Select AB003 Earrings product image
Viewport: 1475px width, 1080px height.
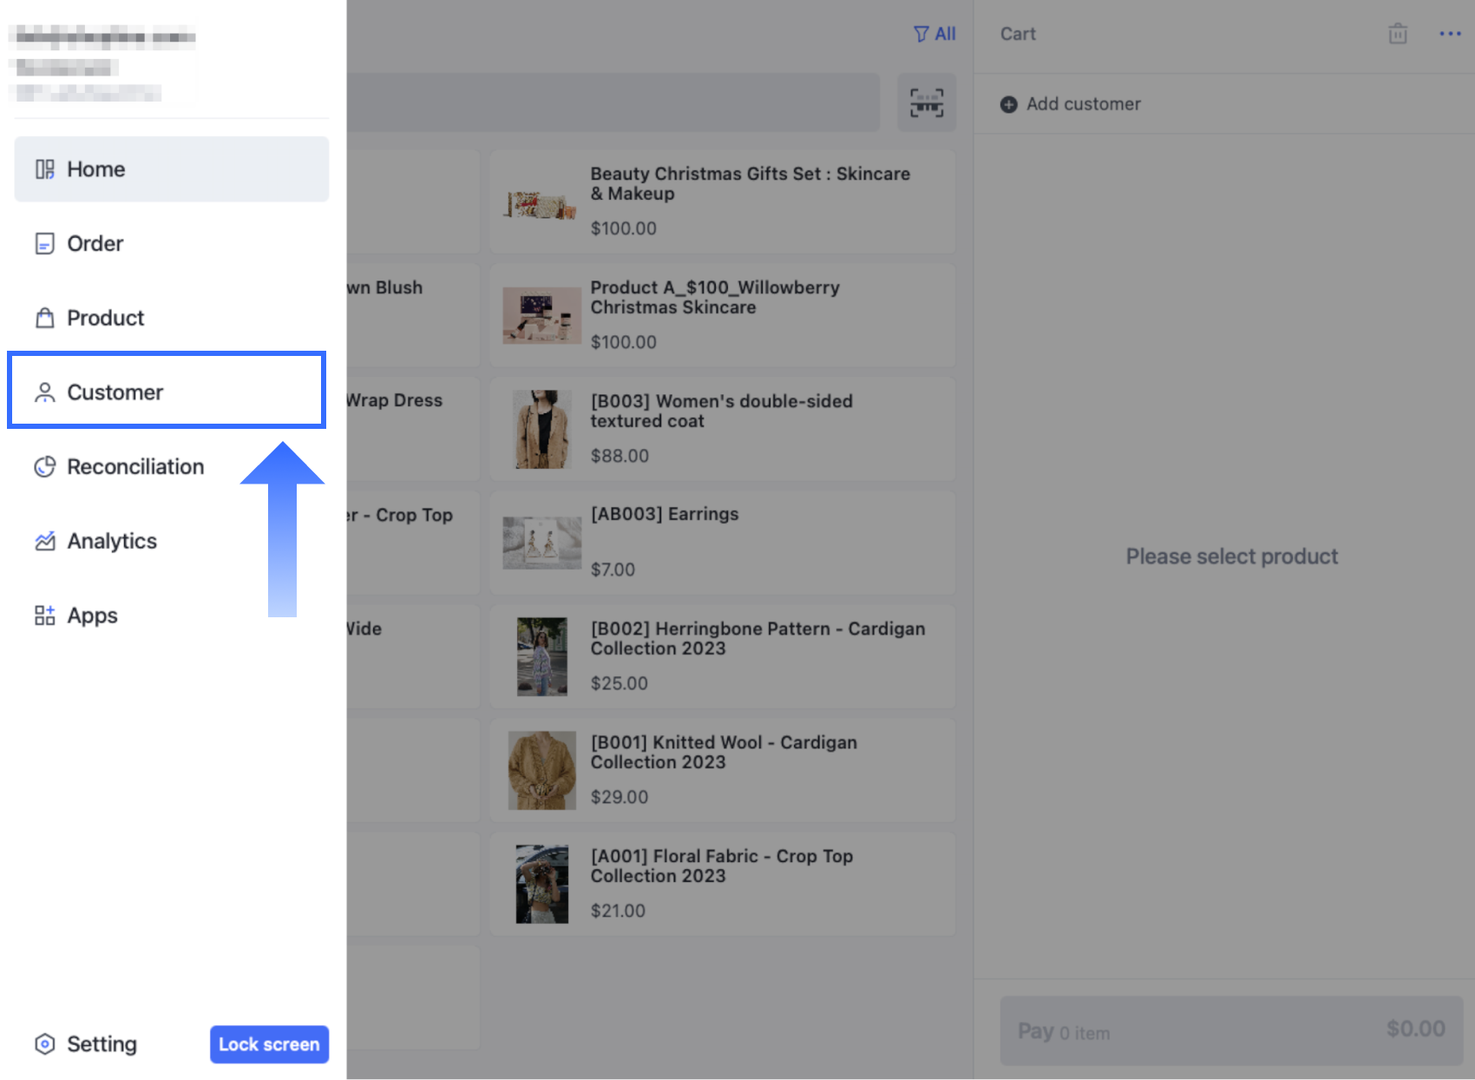[x=541, y=543]
